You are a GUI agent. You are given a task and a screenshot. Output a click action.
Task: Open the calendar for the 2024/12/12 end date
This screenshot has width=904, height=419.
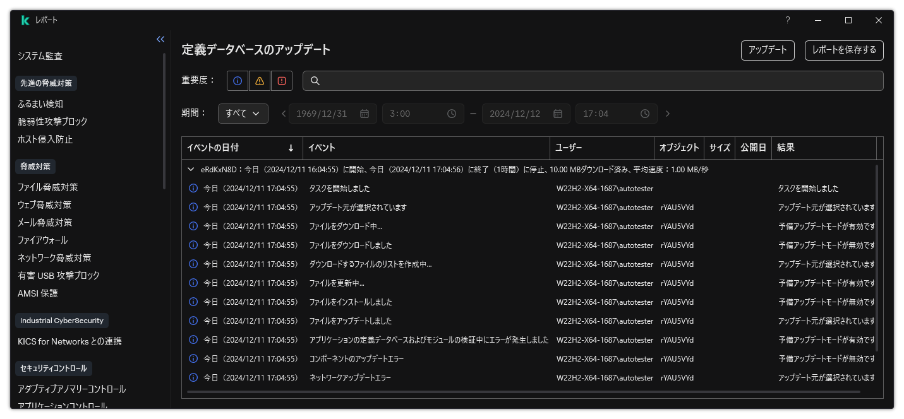click(x=557, y=114)
